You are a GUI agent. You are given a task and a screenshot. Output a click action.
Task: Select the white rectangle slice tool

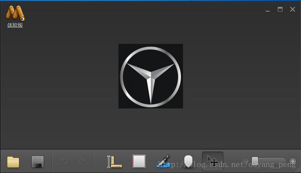[139, 161]
